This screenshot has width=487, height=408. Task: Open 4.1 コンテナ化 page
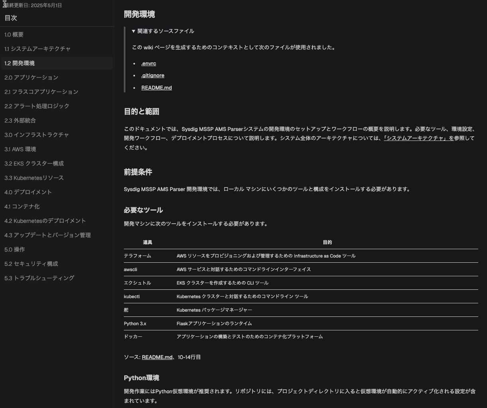pyautogui.click(x=57, y=207)
